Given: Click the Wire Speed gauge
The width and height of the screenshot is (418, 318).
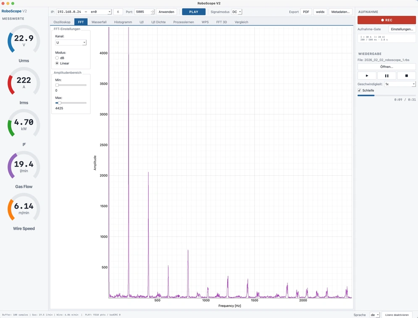Looking at the screenshot, I should 24,208.
